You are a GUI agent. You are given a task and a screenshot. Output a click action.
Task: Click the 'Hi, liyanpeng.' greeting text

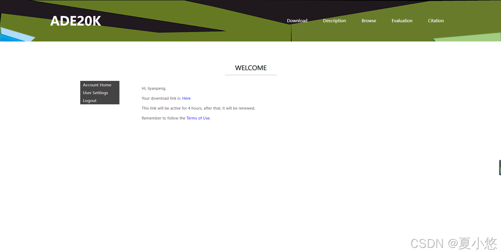(x=154, y=88)
